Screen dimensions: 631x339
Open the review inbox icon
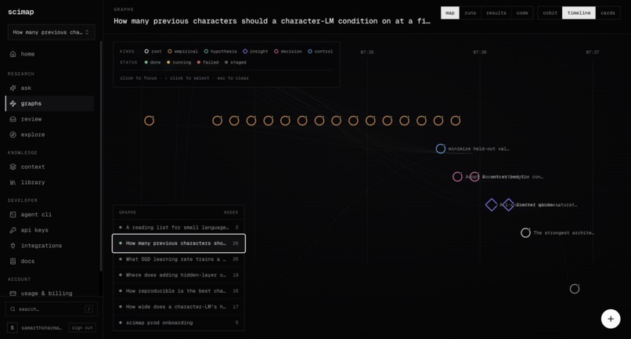[13, 119]
